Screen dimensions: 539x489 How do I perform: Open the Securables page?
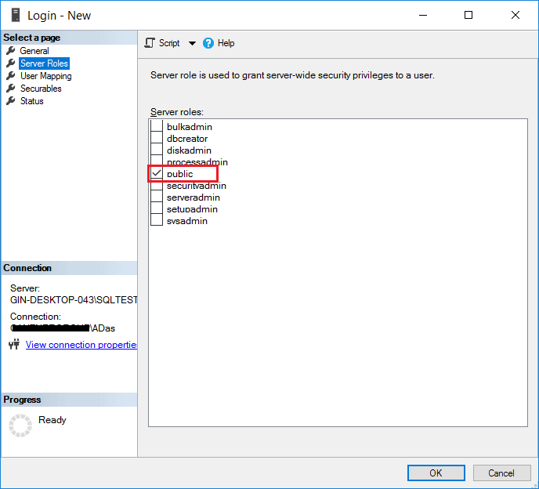(x=41, y=89)
